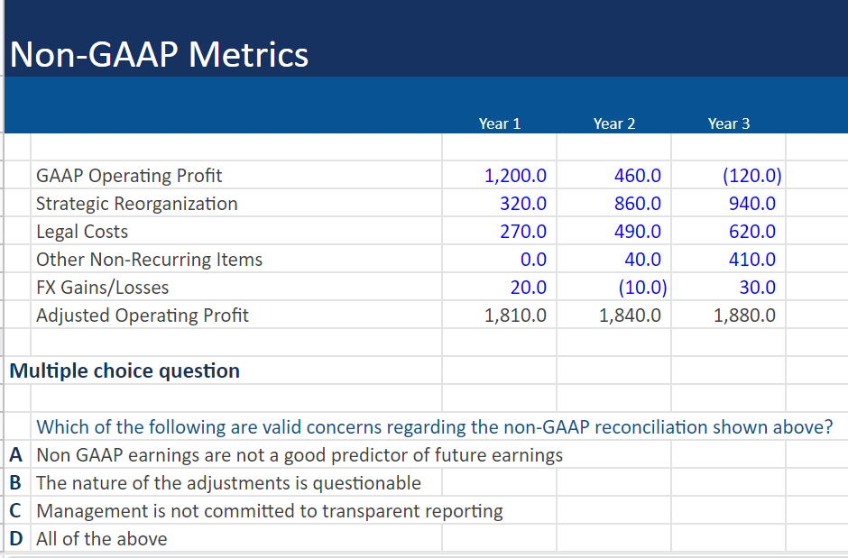
Task: Click Adjusted Operating Profit Year 1 total 1,810.0
Action: click(x=499, y=315)
